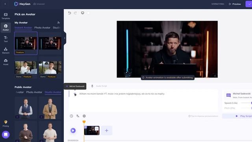Pick the public avatar in navy vest
This screenshot has width=252, height=142.
[26, 108]
